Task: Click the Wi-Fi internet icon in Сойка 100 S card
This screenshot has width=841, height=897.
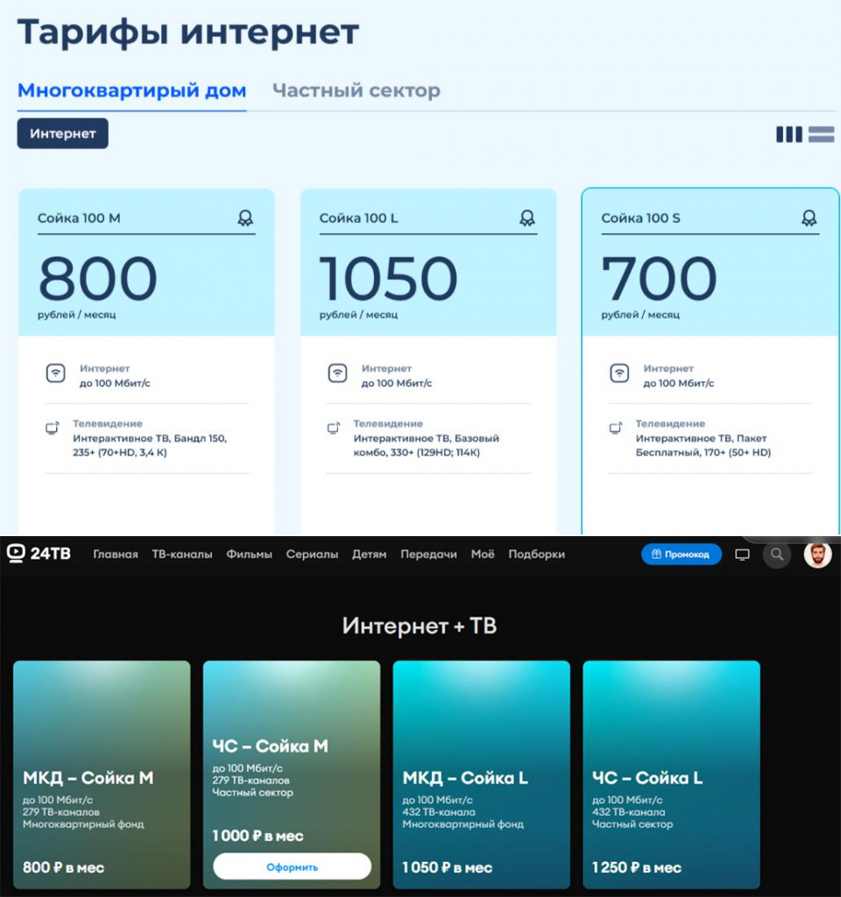Action: click(619, 373)
